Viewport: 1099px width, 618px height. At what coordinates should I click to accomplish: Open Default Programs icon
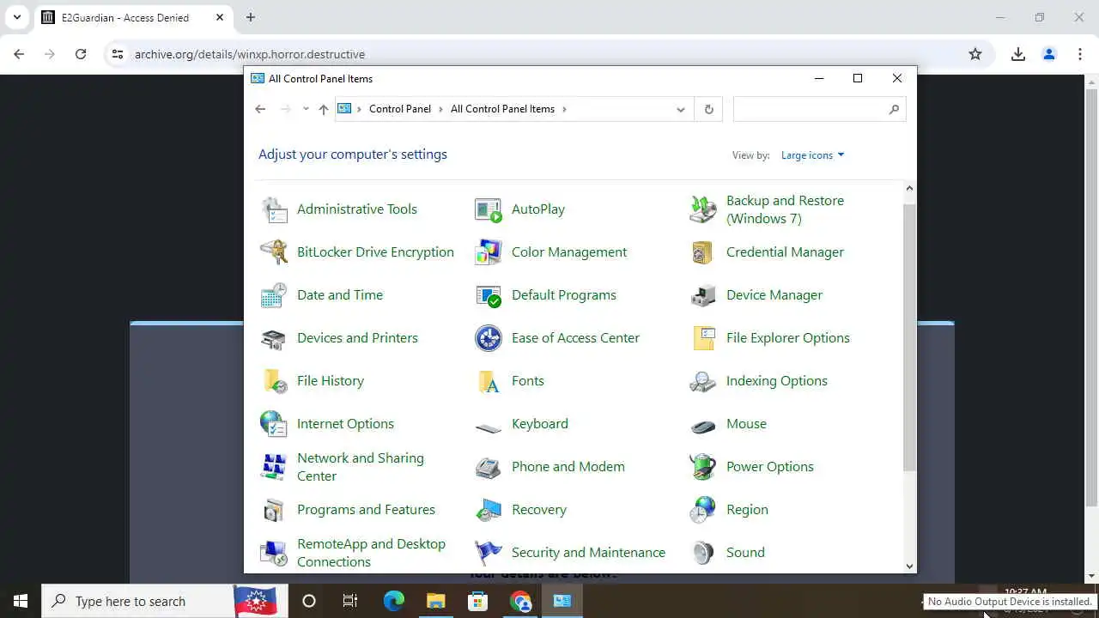489,295
